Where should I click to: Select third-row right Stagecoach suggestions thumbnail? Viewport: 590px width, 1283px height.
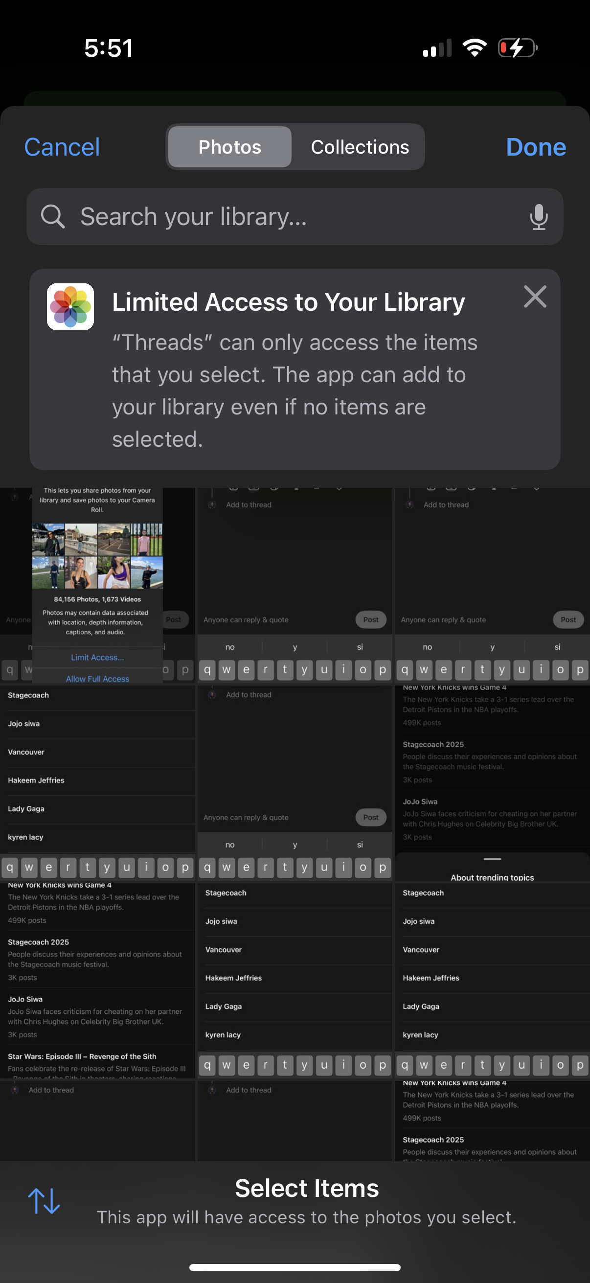pos(492,981)
